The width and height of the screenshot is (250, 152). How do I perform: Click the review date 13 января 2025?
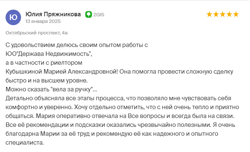43,21
